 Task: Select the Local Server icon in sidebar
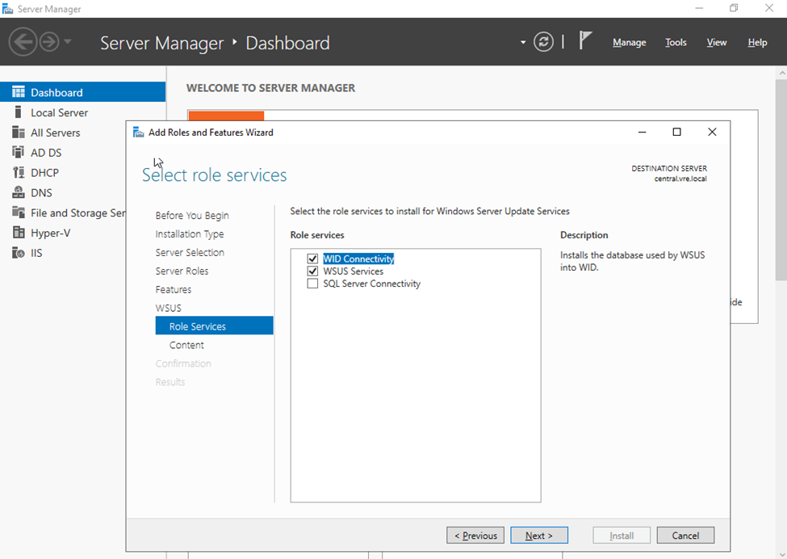[x=18, y=112]
